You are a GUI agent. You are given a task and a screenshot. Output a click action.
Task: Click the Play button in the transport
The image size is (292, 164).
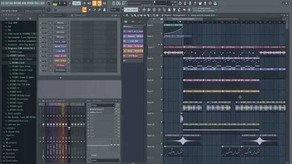coord(60,3)
